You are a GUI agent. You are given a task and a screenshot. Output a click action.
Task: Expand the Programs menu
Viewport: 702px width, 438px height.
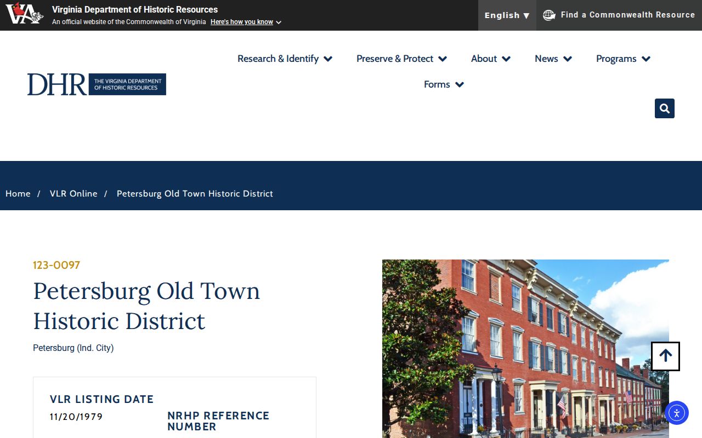(623, 59)
